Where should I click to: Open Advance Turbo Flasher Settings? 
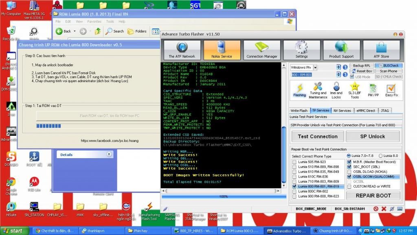pyautogui.click(x=302, y=50)
